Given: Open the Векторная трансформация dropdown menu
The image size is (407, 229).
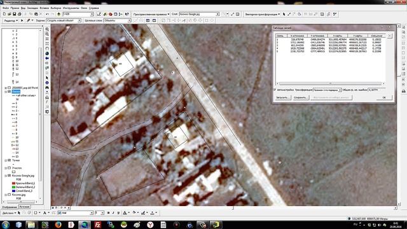Looking at the screenshot, I should pyautogui.click(x=262, y=14).
